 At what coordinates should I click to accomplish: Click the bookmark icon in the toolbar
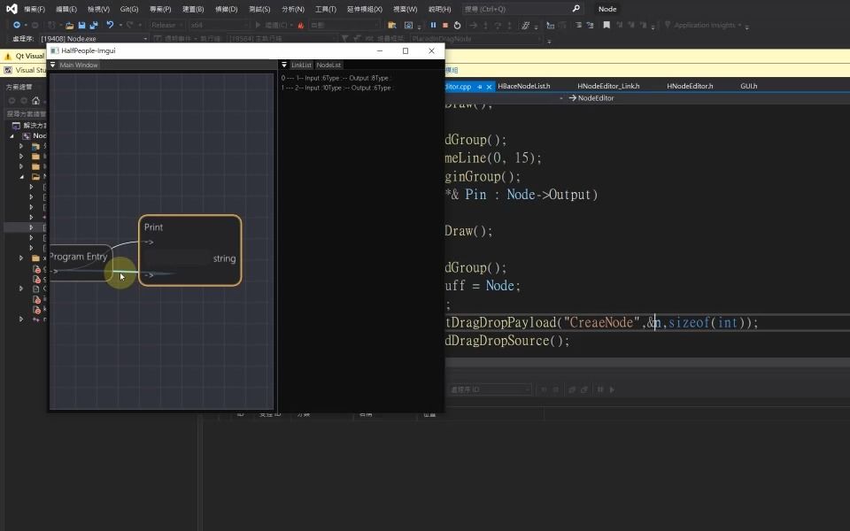[607, 25]
